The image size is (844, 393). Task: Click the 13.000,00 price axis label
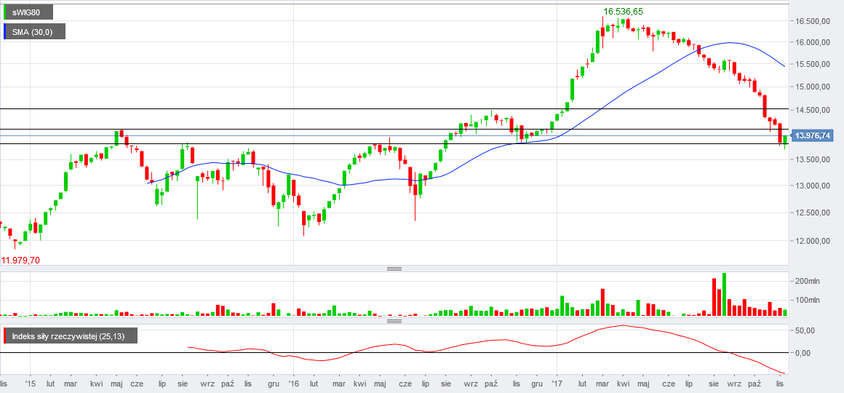point(812,186)
